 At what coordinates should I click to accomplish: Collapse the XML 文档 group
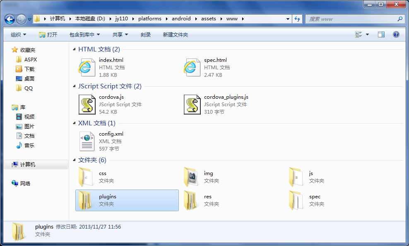[74, 123]
